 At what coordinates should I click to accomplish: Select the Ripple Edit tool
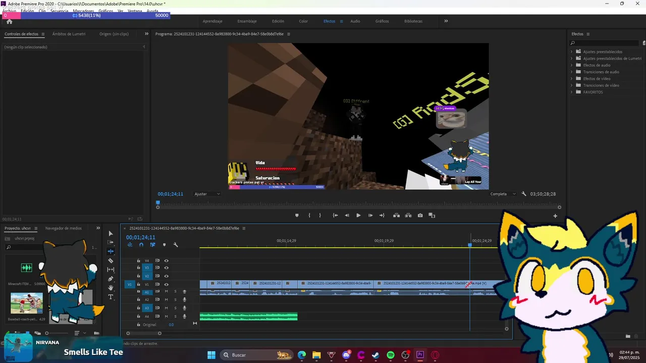111,251
